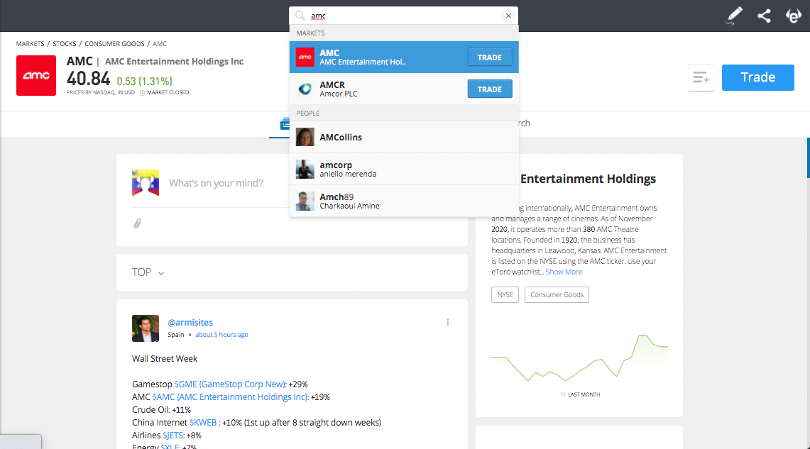
Task: Click the 40.84 price value
Action: pos(88,79)
